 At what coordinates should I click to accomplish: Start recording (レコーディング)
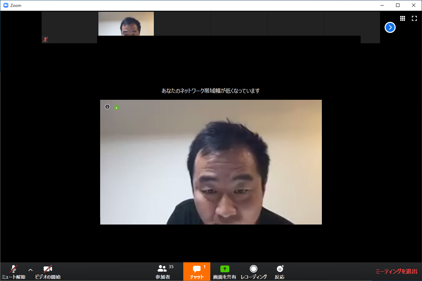tap(254, 272)
